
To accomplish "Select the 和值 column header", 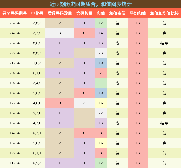I will (x=101, y=13).
